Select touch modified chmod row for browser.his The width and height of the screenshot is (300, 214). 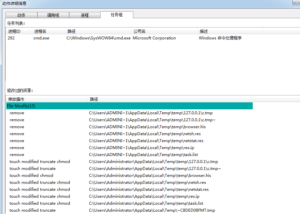pyautogui.click(x=31, y=176)
